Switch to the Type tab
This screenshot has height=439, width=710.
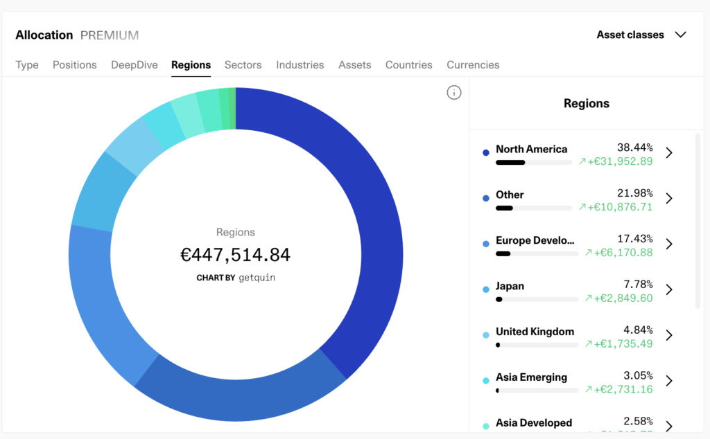pyautogui.click(x=27, y=64)
